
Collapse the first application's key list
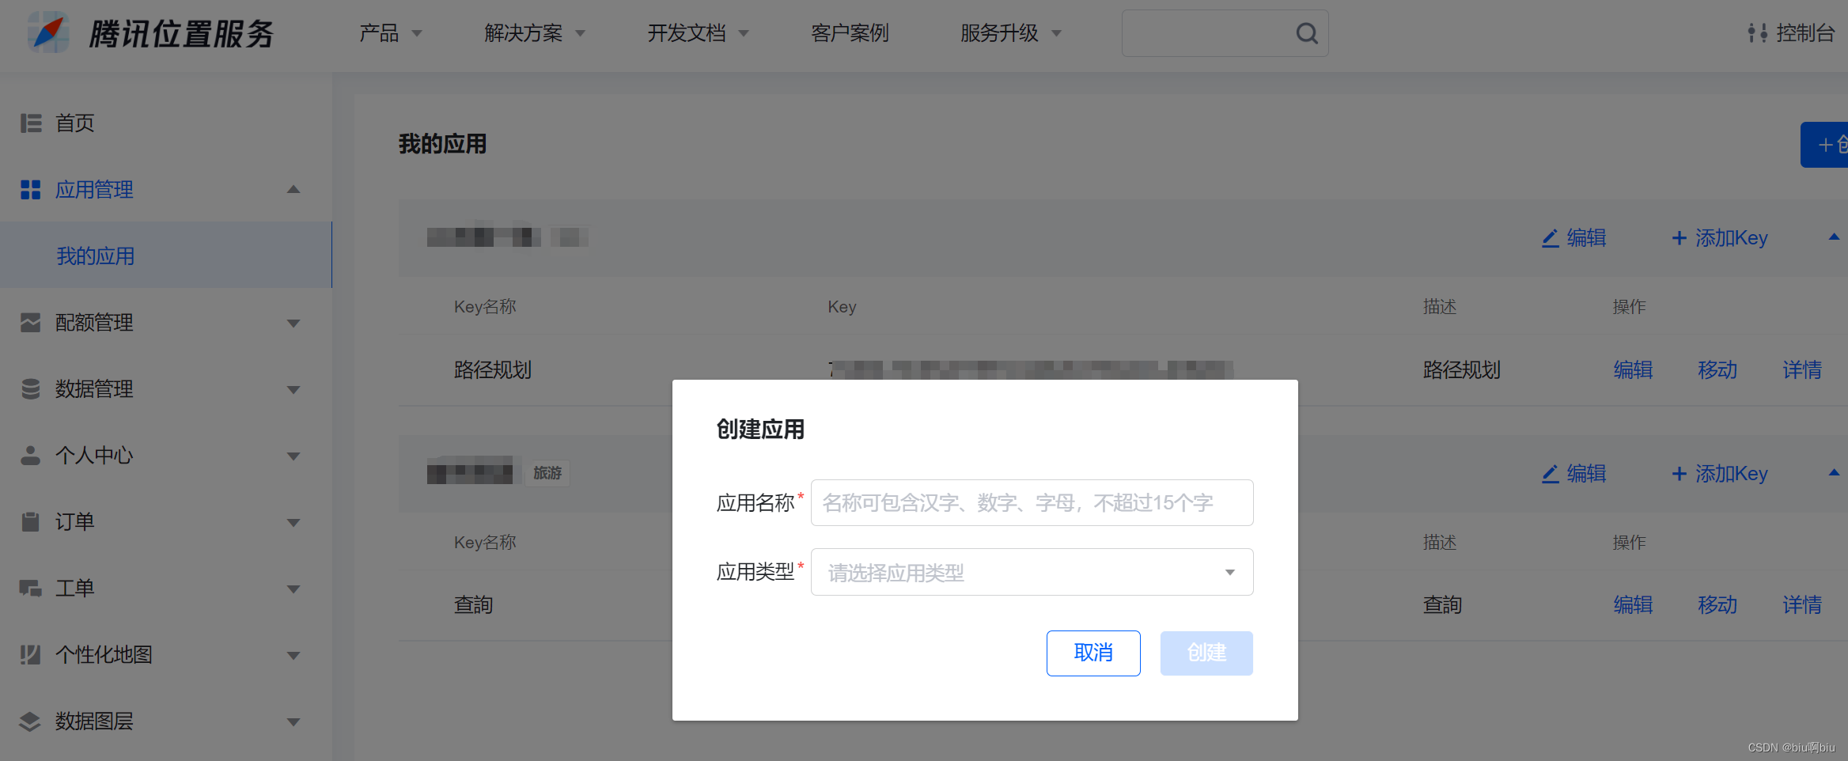[1834, 237]
